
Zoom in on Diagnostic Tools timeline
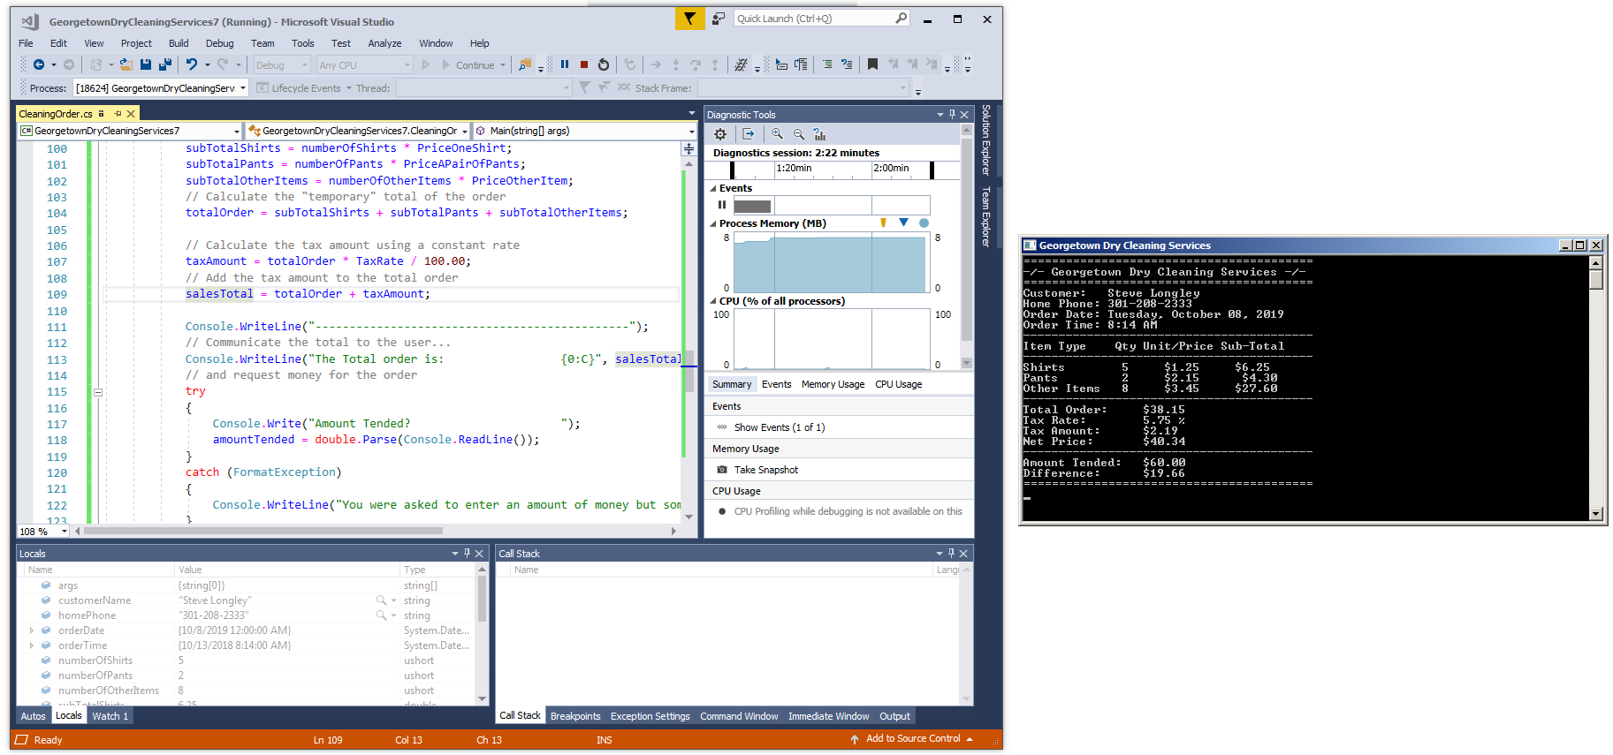(x=777, y=134)
